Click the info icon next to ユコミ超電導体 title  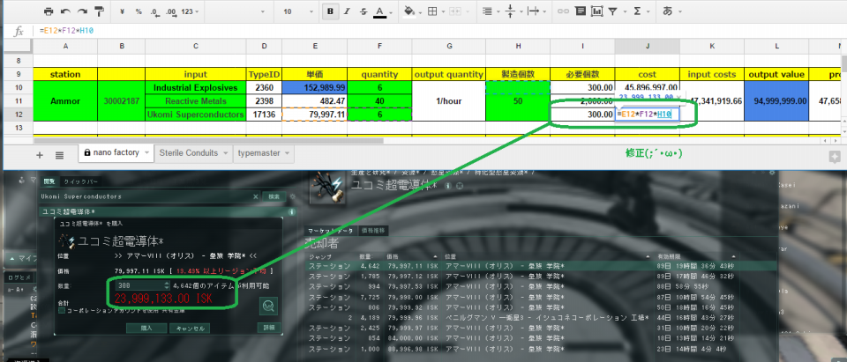coord(448,186)
